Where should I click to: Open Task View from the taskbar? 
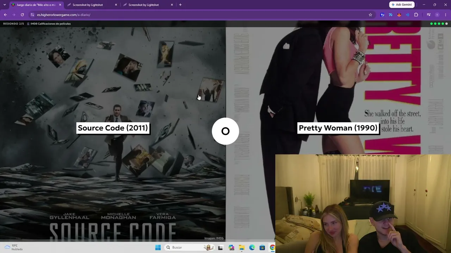pyautogui.click(x=221, y=247)
